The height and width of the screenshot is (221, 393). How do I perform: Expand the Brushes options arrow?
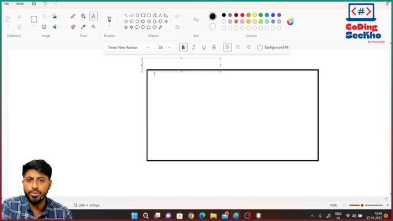(109, 26)
